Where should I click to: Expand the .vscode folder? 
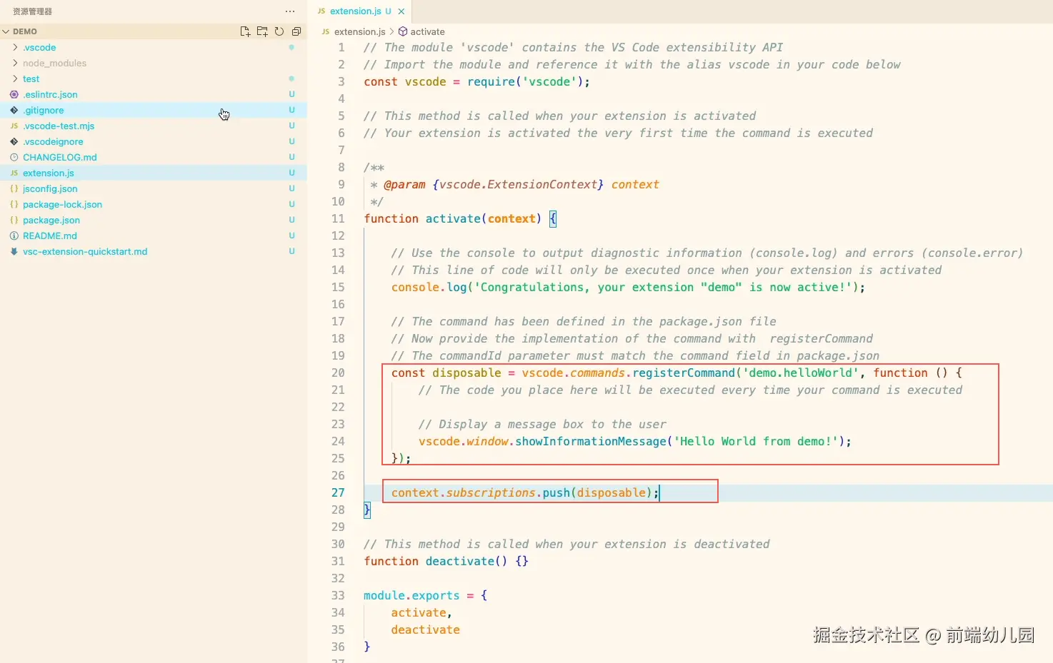tap(15, 47)
